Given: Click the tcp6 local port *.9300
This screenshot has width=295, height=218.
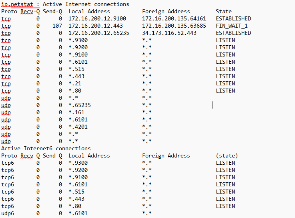Looking at the screenshot, I should [x=78, y=163].
